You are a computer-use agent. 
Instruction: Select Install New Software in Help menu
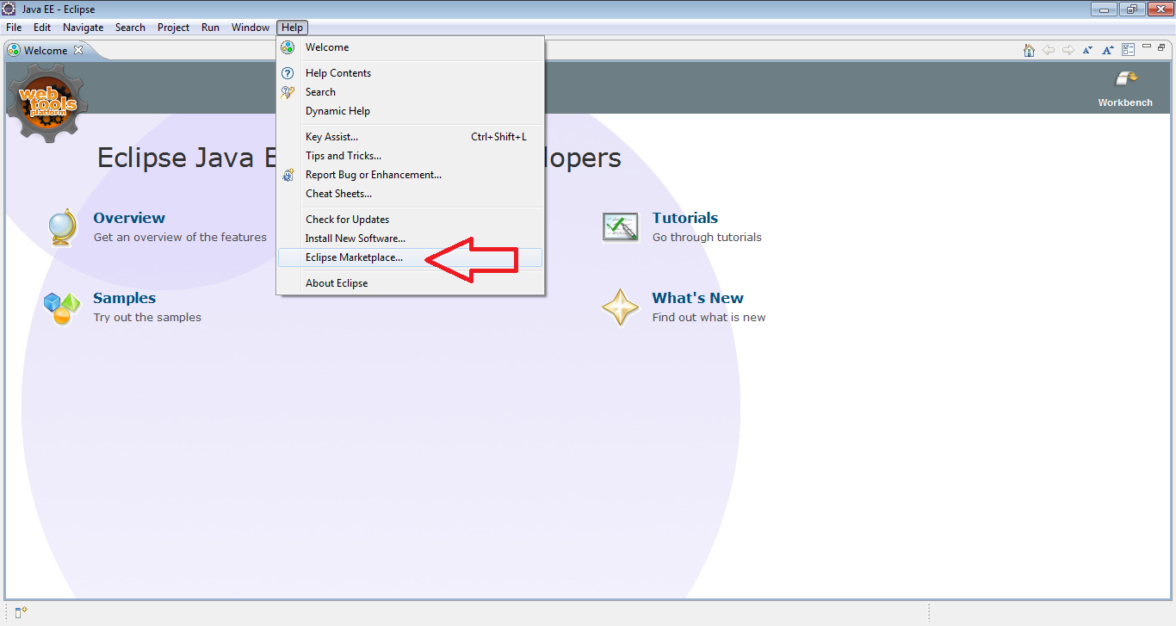point(356,238)
